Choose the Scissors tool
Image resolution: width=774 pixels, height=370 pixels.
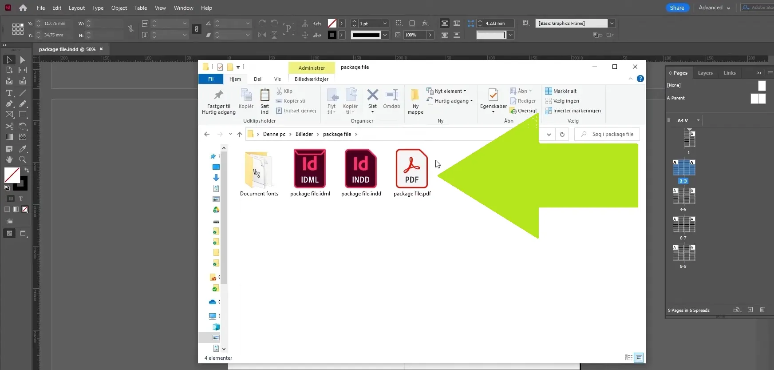[x=9, y=126]
